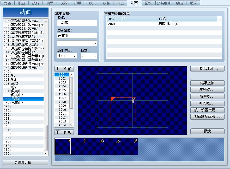Switch to the 职业 tab
The image size is (230, 169).
(22, 3)
